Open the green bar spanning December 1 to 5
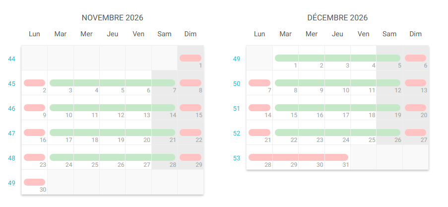The height and width of the screenshot is (207, 448). [337, 58]
